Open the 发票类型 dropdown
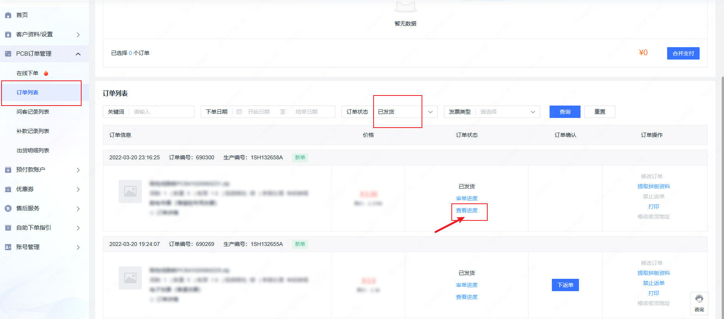The image size is (724, 319). (507, 112)
